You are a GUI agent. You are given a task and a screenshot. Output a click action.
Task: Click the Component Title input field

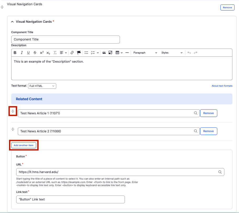[65, 39]
